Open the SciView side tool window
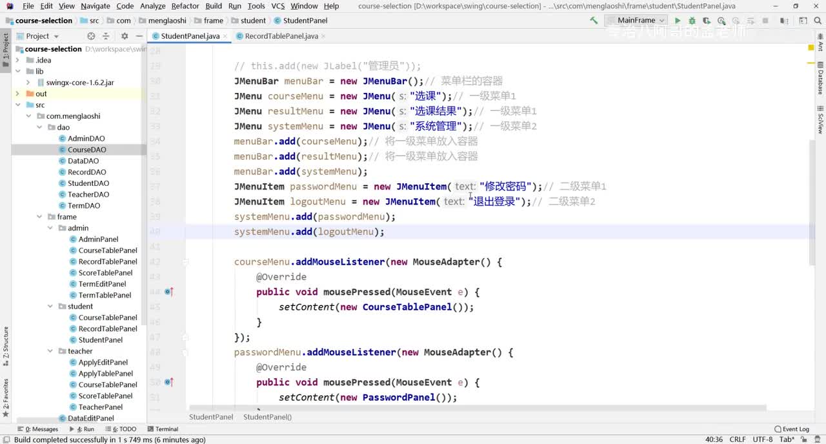The width and height of the screenshot is (826, 444). pyautogui.click(x=820, y=119)
